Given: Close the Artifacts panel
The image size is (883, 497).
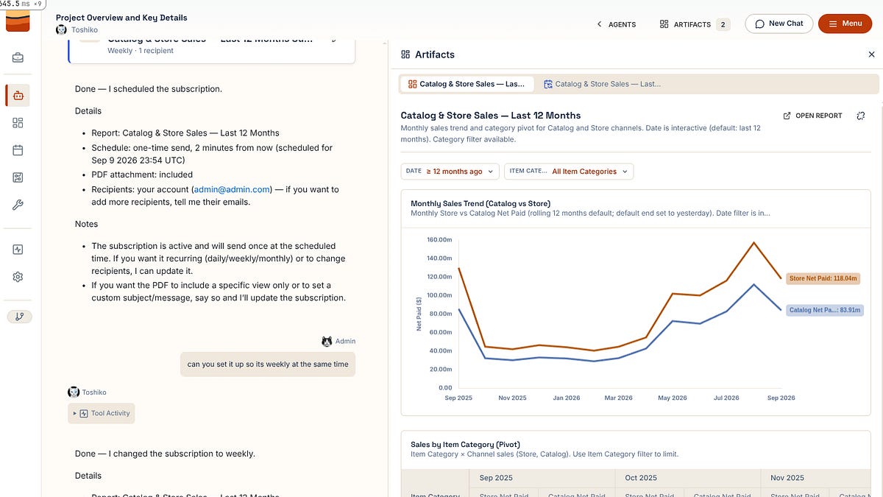Looking at the screenshot, I should (872, 54).
